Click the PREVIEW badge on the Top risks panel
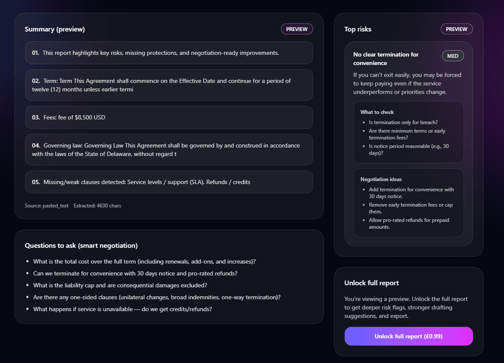 tap(456, 29)
